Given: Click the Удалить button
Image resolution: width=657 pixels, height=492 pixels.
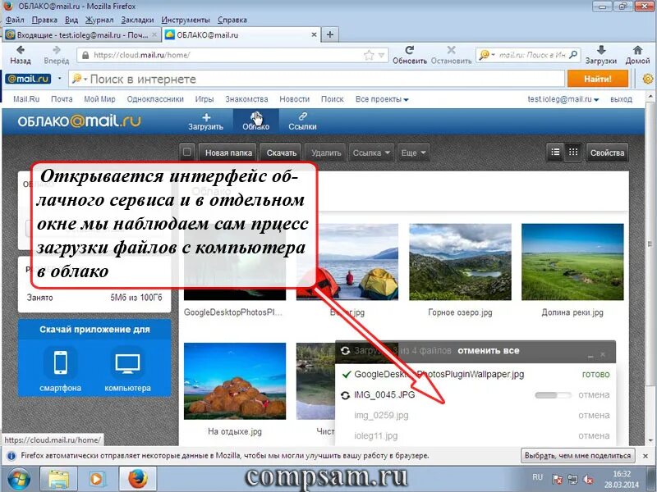Looking at the screenshot, I should pos(326,153).
